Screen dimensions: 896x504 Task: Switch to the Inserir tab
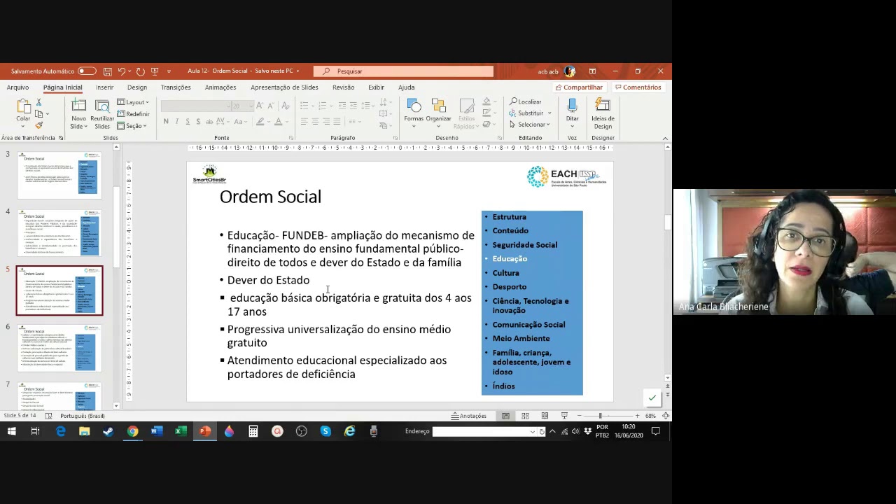pos(104,87)
